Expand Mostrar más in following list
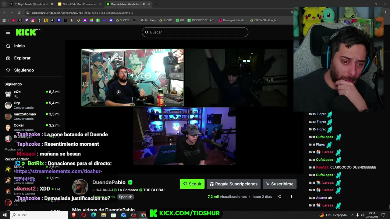Image resolution: width=390 pixels, height=219 pixels. tap(14, 149)
